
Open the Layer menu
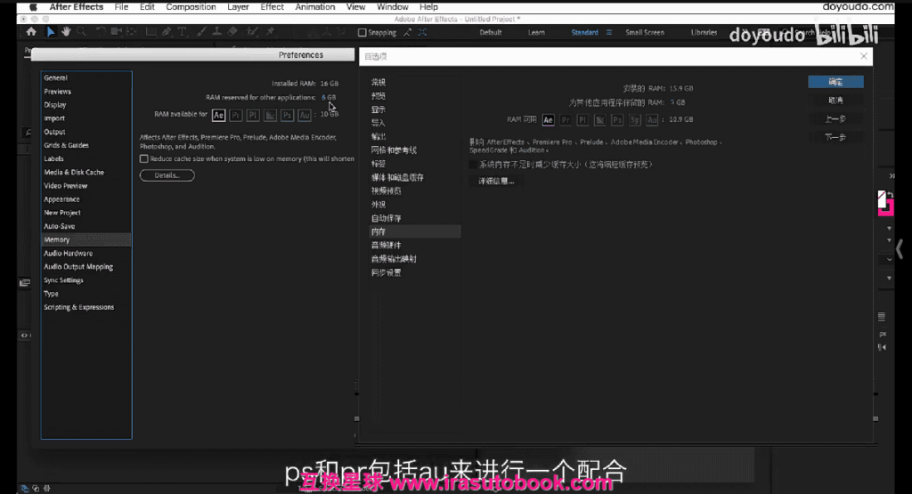[238, 7]
